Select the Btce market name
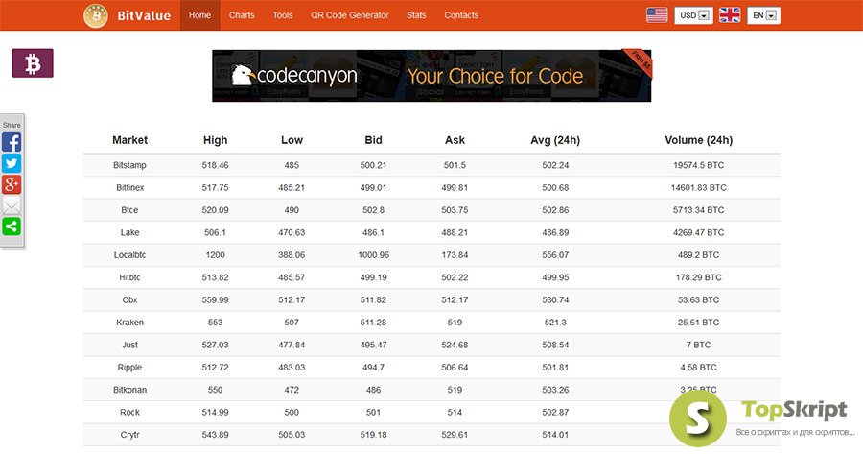Viewport: 863px width, 454px height. point(129,210)
